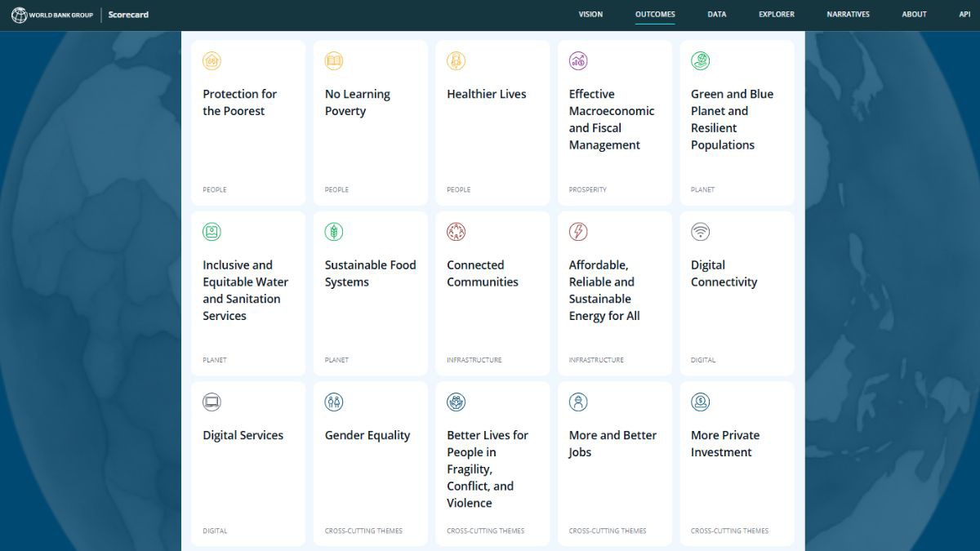Click DIGITAL label on Digital Connectivity card

[x=703, y=360]
